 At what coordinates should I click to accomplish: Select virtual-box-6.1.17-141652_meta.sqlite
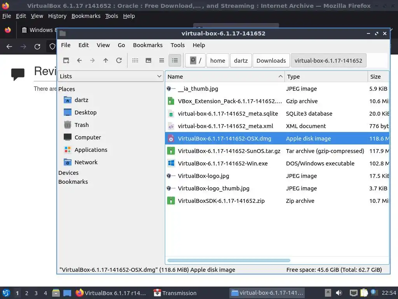[x=277, y=114]
